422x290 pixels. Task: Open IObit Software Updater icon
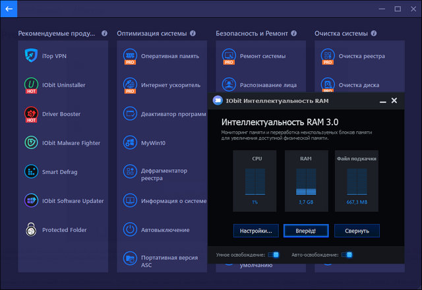click(x=31, y=201)
